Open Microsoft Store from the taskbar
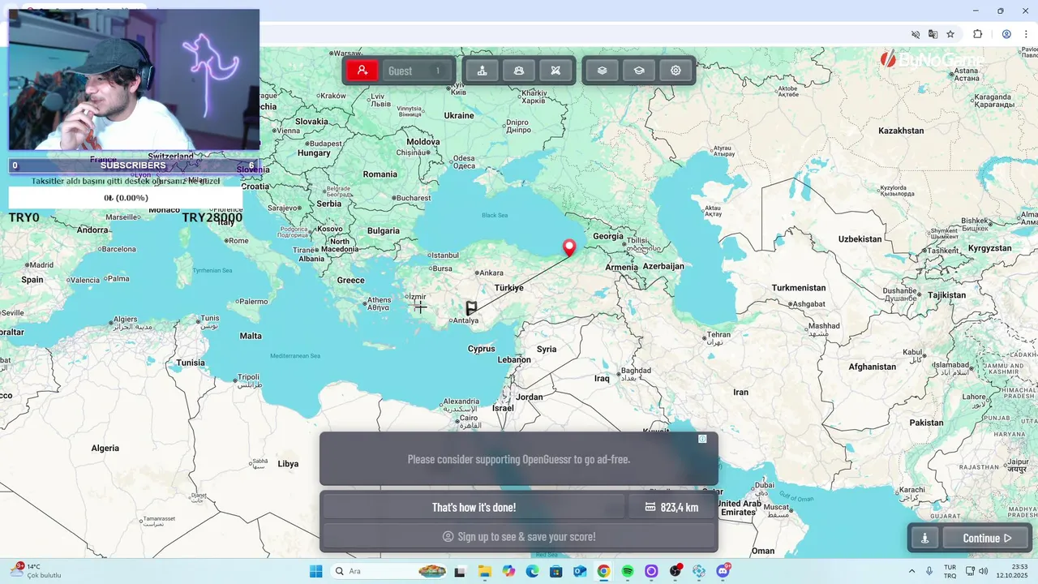The width and height of the screenshot is (1038, 584). (555, 571)
